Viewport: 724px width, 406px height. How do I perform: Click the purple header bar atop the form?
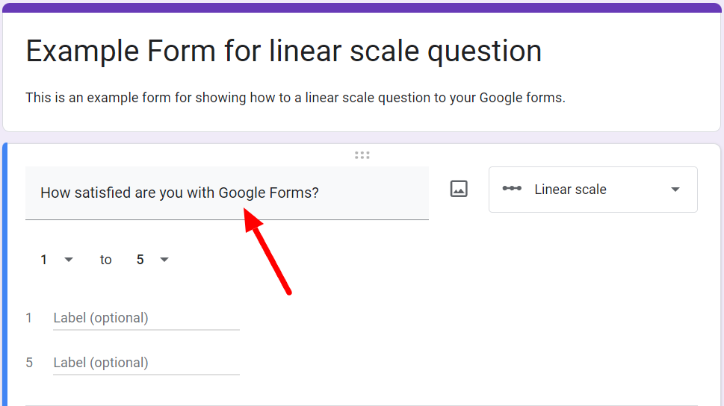[362, 7]
